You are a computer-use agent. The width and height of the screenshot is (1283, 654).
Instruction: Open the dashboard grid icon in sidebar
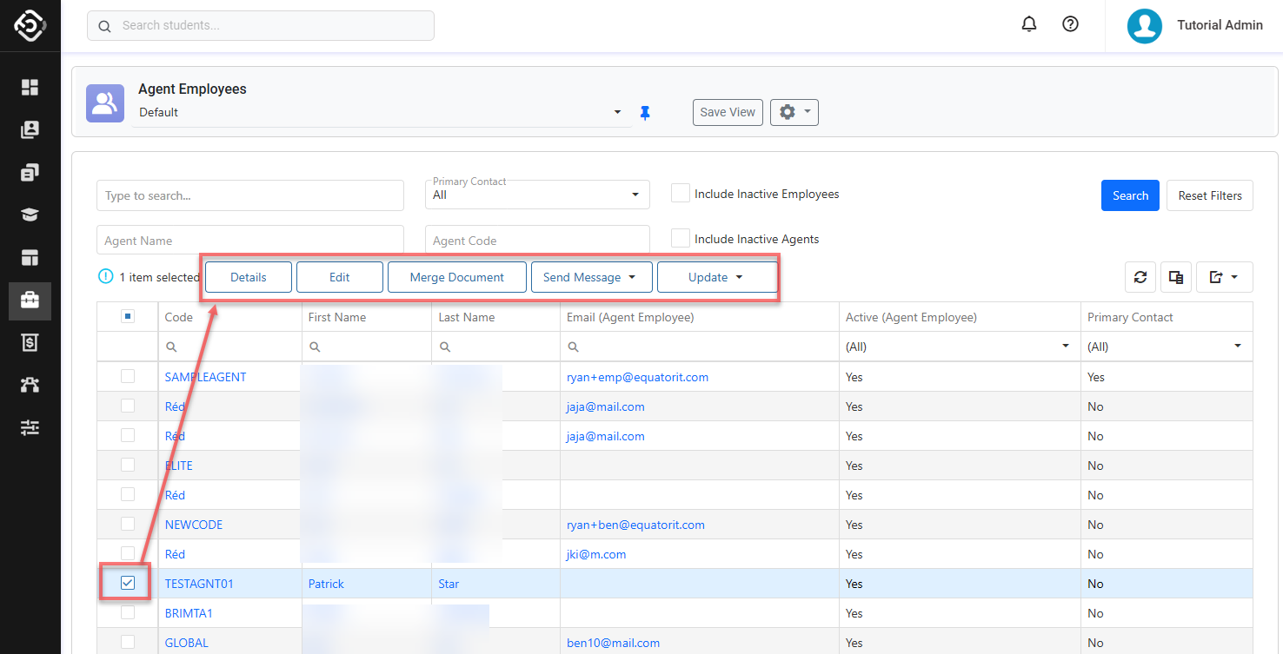30,87
